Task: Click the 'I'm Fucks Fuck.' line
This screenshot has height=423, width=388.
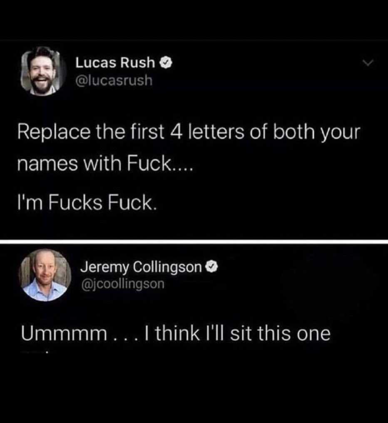Action: click(87, 203)
